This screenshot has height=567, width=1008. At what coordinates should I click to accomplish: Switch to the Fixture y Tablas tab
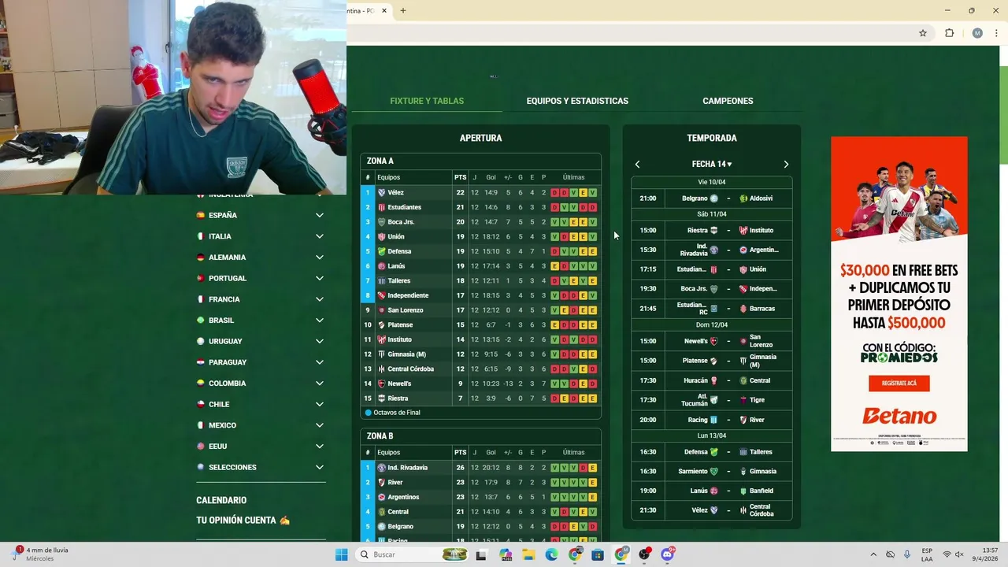(x=427, y=101)
